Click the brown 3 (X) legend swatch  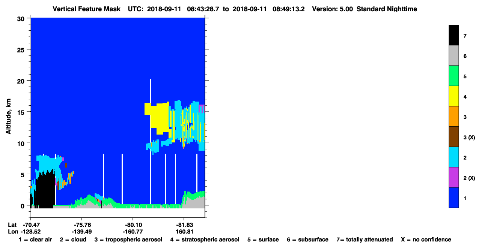point(453,136)
